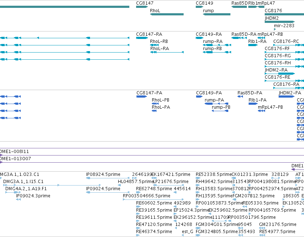The image size is (304, 237).
Task: Select the LP21676.5prime EST label
Action: point(171,182)
